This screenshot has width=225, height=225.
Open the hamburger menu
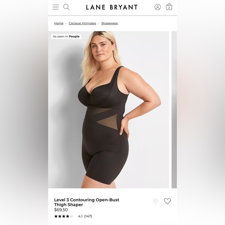(x=56, y=7)
